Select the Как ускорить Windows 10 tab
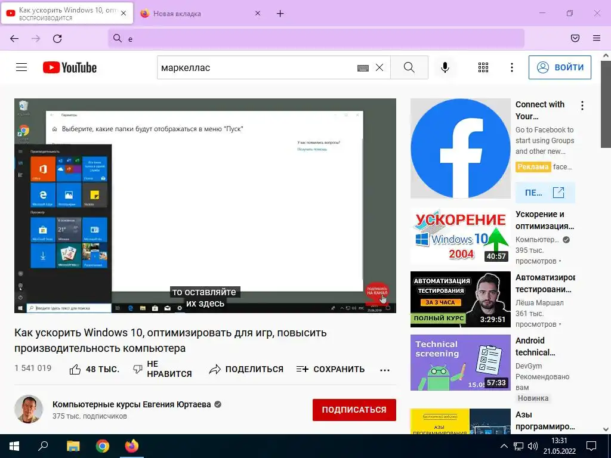The image size is (611, 458). pyautogui.click(x=67, y=13)
